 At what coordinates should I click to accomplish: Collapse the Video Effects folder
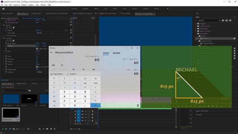[196, 33]
